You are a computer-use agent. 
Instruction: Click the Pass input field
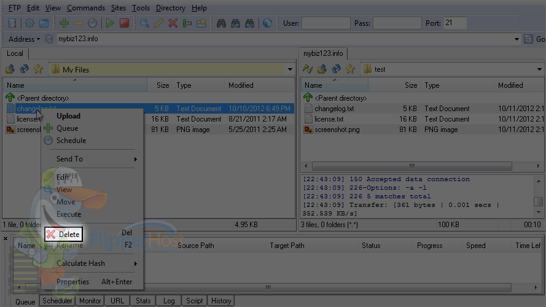pos(397,23)
